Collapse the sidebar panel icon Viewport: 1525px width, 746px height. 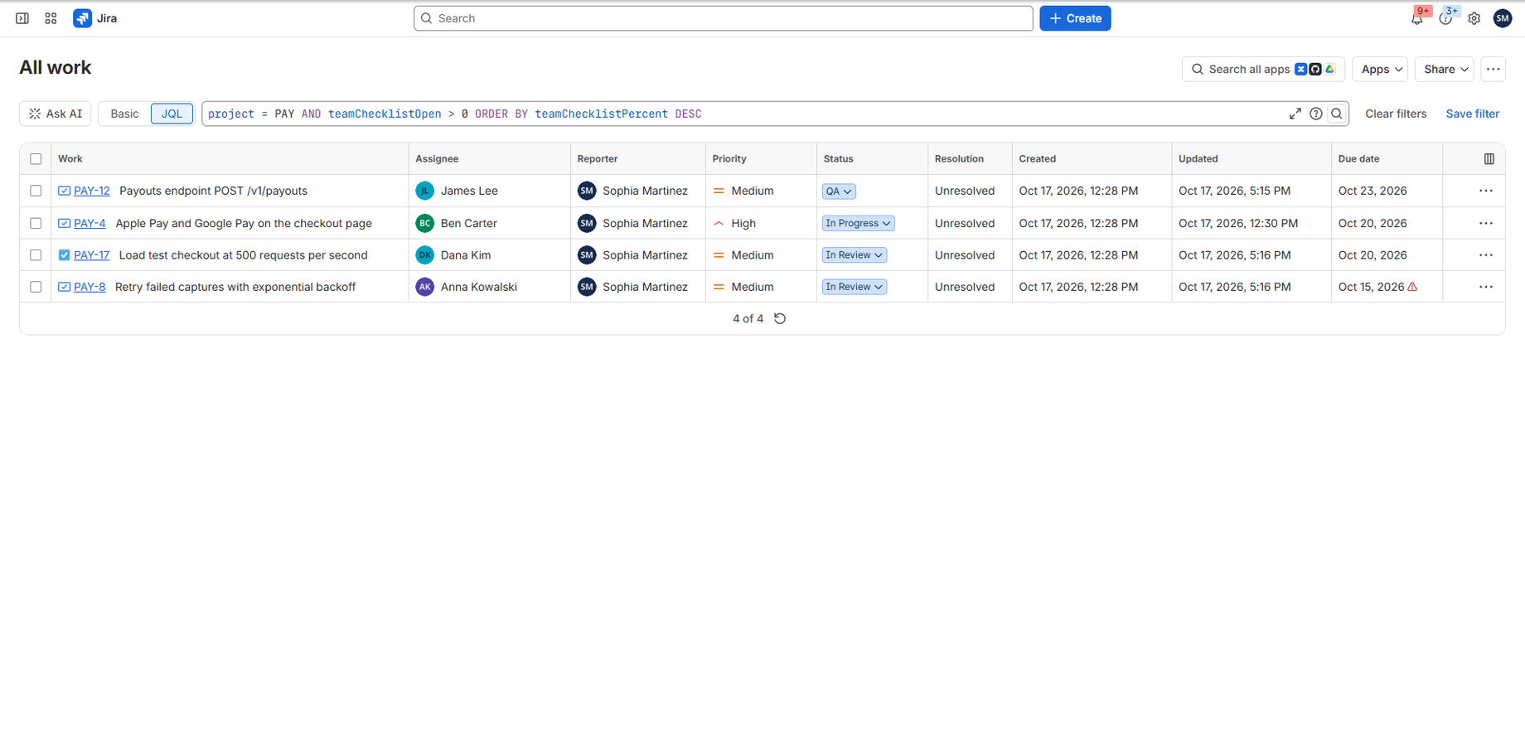pyautogui.click(x=22, y=18)
